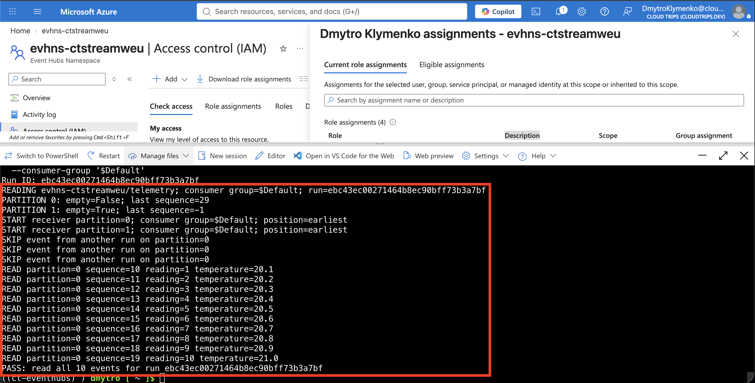Open the Cloud Shell Help dropdown

click(537, 156)
